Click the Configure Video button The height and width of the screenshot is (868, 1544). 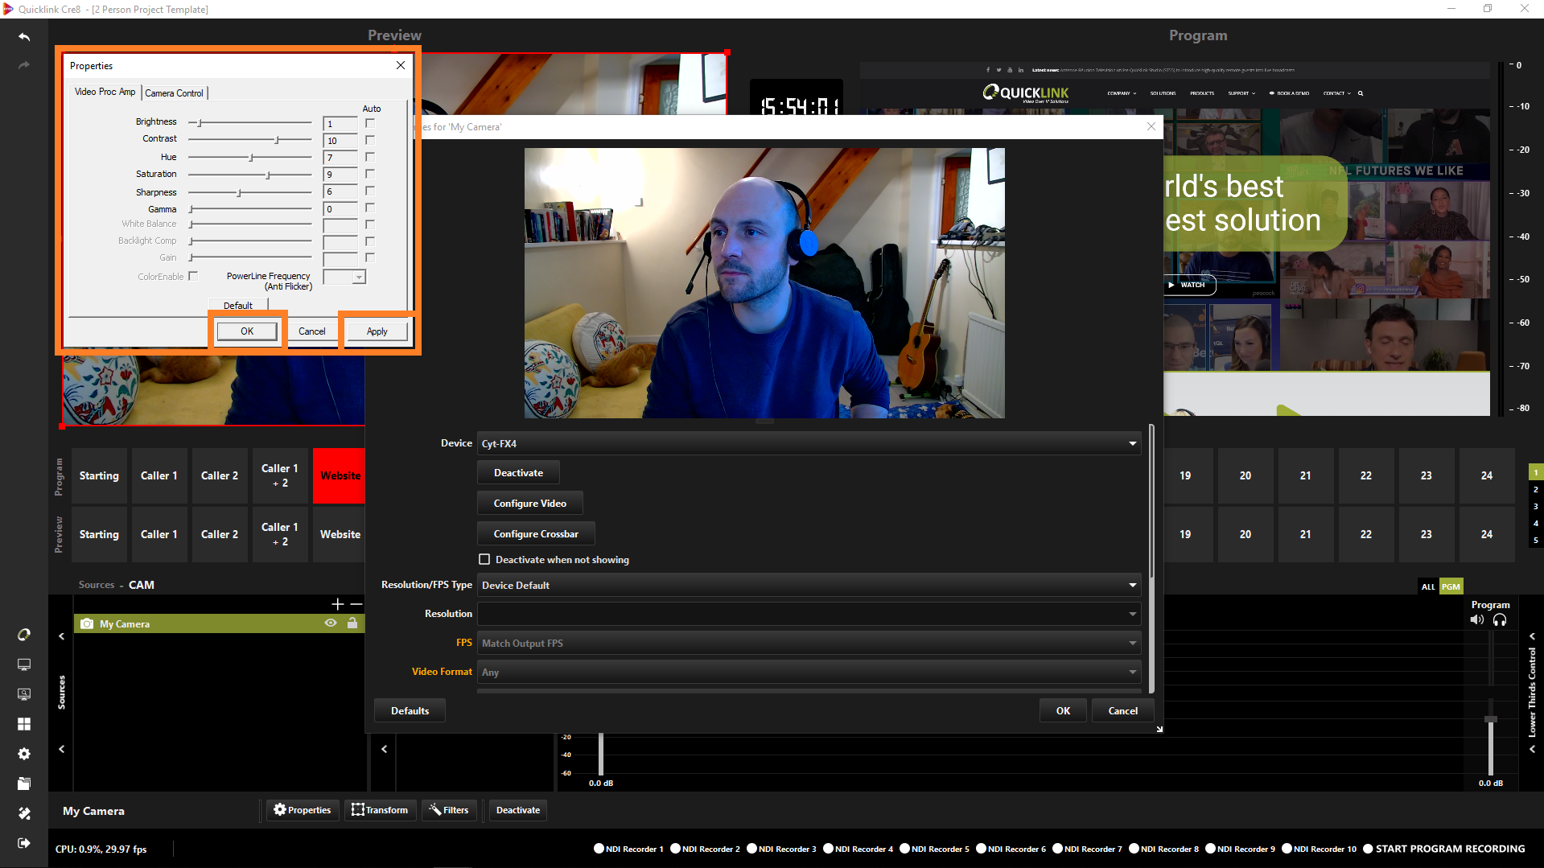529,504
